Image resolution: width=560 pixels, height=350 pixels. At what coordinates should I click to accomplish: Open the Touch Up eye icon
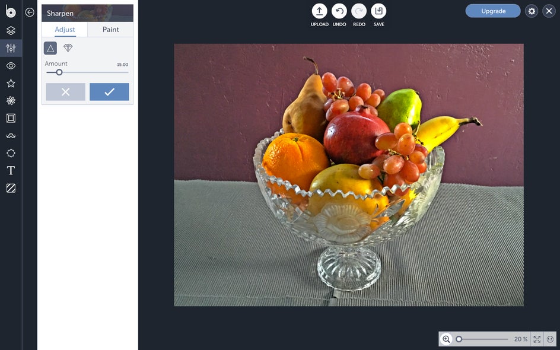(11, 65)
